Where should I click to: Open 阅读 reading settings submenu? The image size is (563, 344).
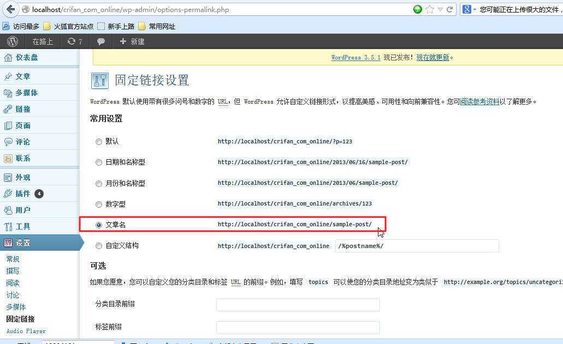coord(13,283)
